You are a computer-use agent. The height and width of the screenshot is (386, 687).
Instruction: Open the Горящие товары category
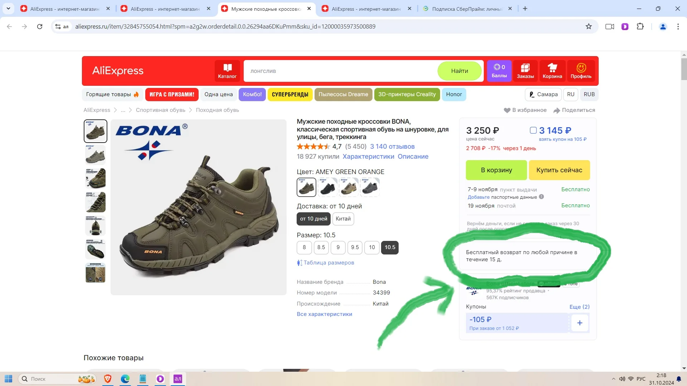coord(112,94)
